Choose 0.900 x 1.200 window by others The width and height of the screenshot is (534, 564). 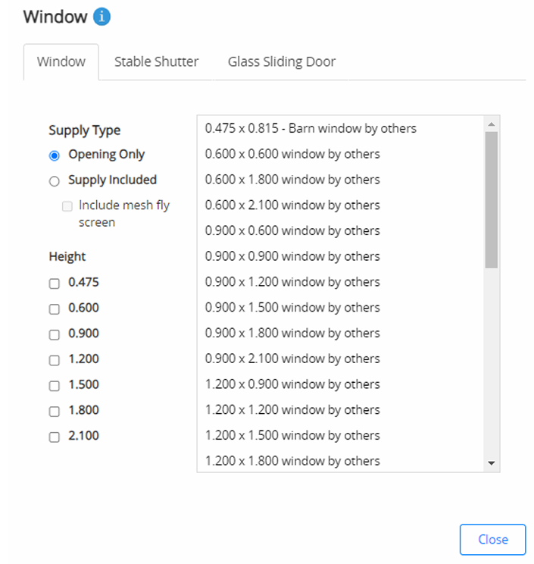[x=292, y=282]
